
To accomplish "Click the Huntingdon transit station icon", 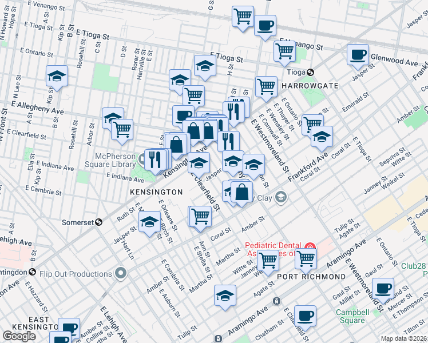I will coord(33,272).
